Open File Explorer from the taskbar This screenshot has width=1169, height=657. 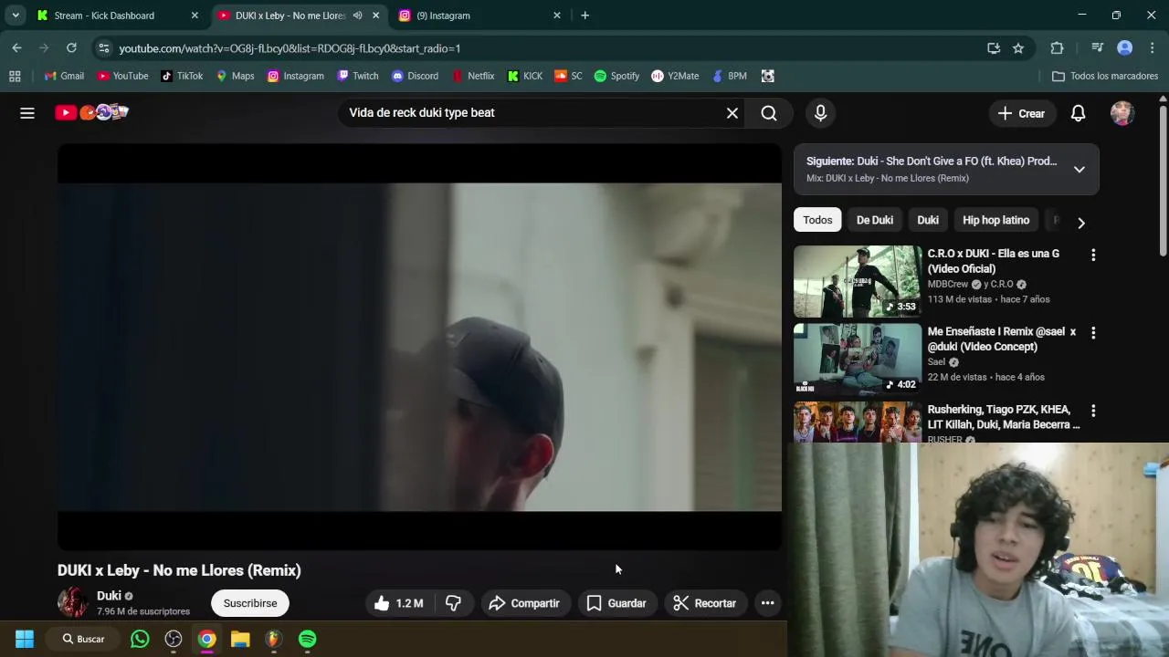coord(240,639)
